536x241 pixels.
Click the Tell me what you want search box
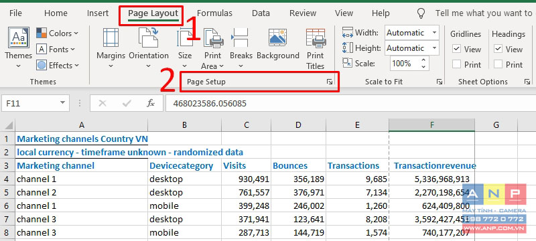(x=484, y=13)
